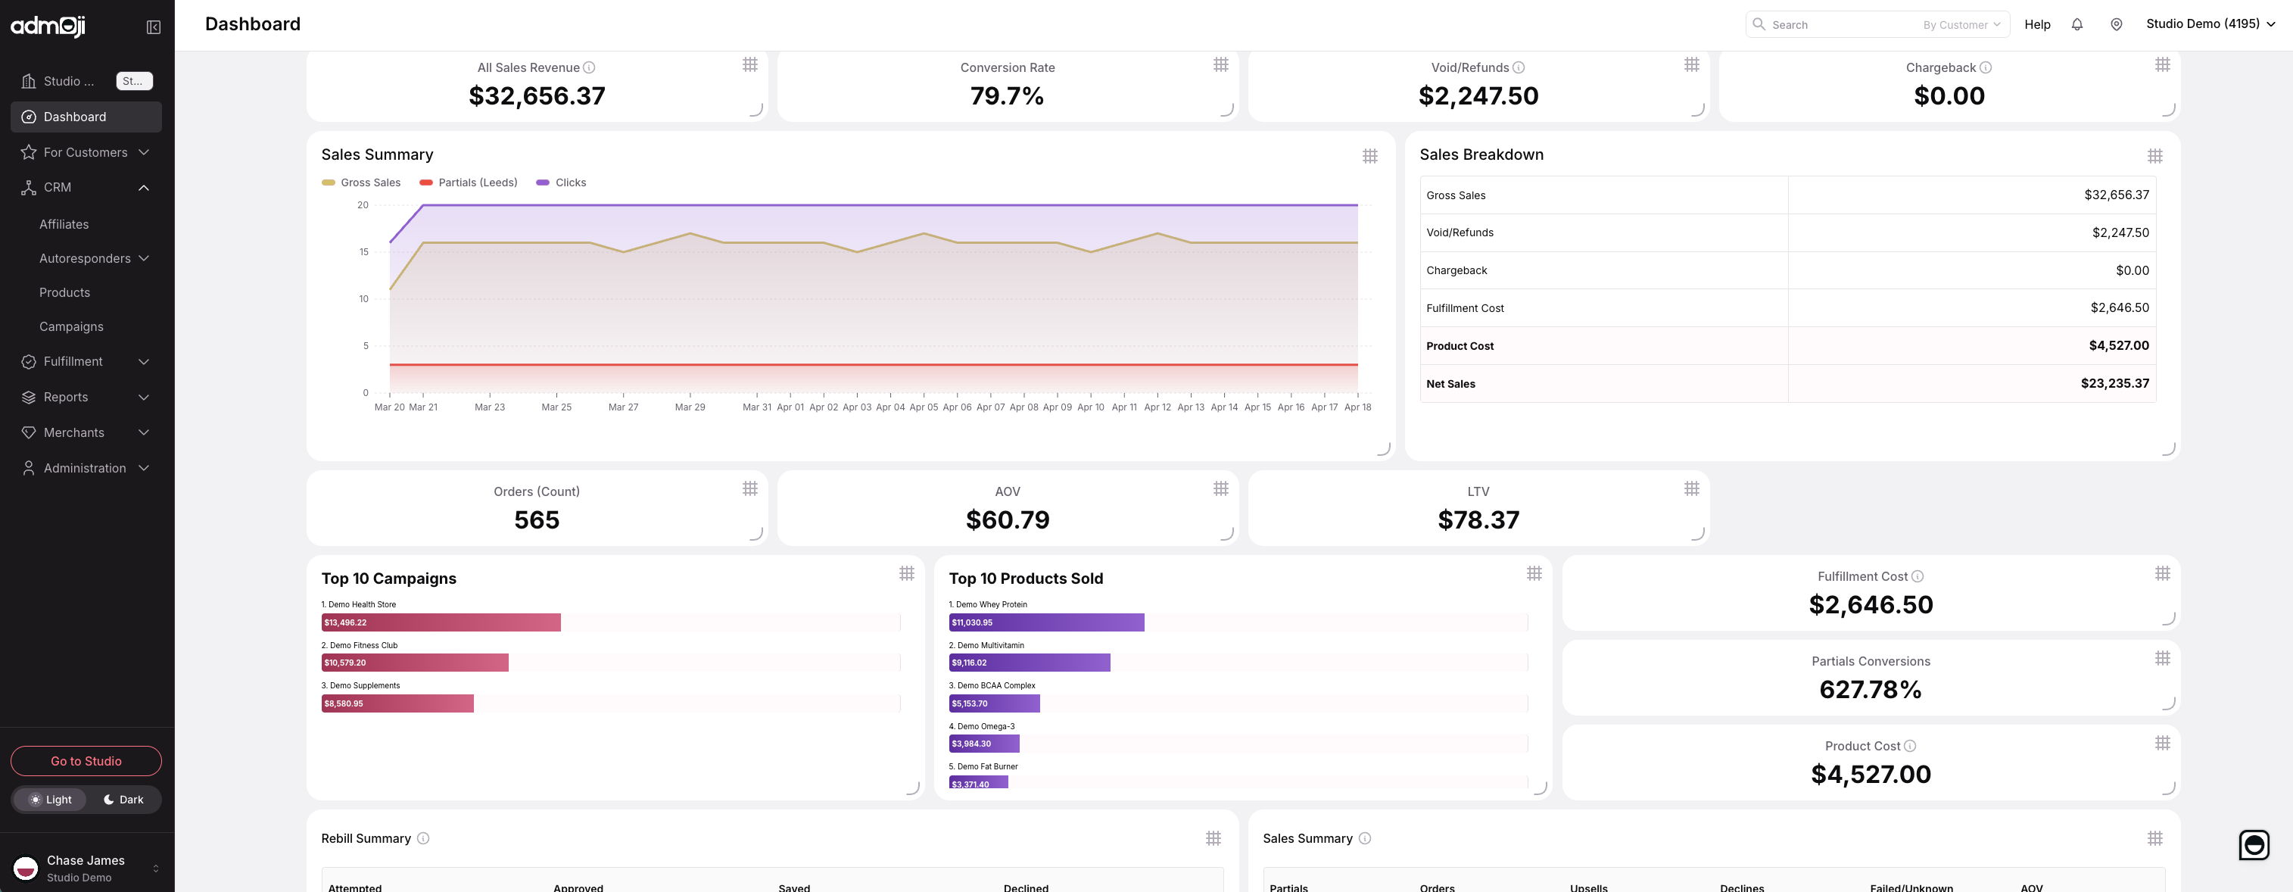Click the Product Cost info icon
The image size is (2293, 892).
[1910, 746]
